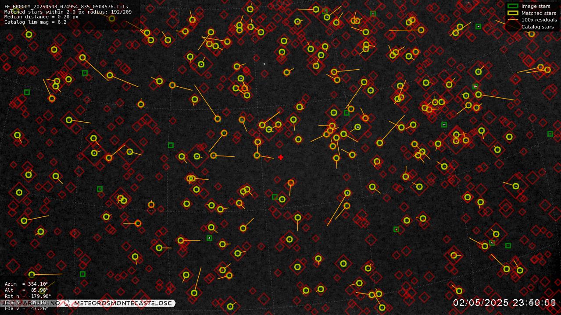Screen dimensions: 561x315
Task: Click the 02/05/2025 date stamp
Action: click(x=481, y=303)
